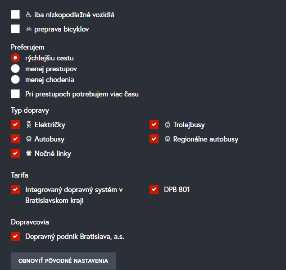The image size is (286, 270).
Task: Uncheck the DPB 801 tariff checkbox
Action: pos(154,189)
